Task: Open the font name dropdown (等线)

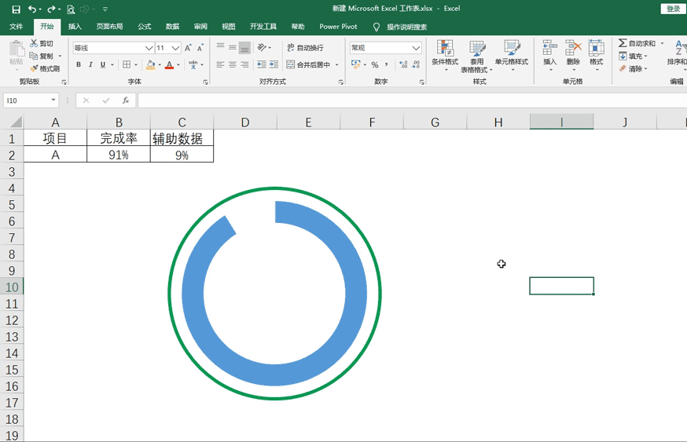Action: point(149,48)
